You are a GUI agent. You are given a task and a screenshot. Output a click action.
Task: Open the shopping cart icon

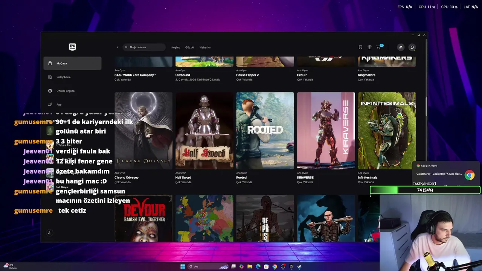[x=379, y=47]
